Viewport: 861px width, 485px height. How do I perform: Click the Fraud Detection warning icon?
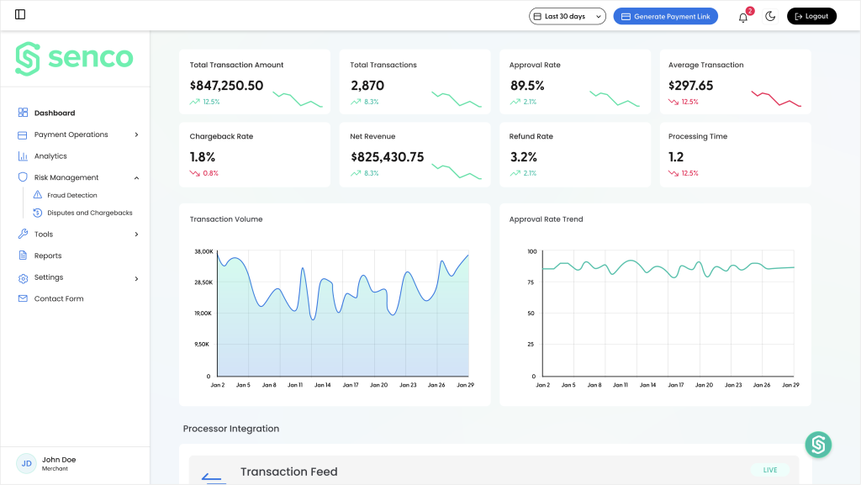38,195
